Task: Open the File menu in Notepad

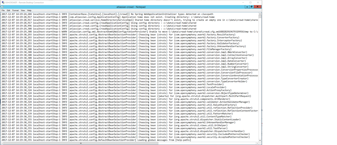Action: pyautogui.click(x=3, y=10)
